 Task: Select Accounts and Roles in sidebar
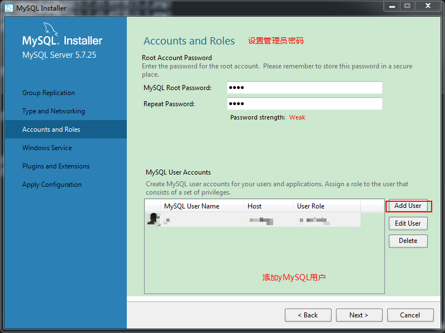tap(51, 130)
